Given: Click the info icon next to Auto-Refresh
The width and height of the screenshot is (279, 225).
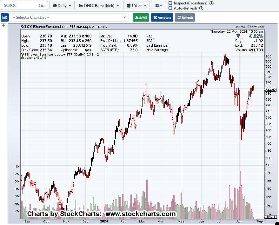Looking at the screenshot, I should (x=201, y=8).
